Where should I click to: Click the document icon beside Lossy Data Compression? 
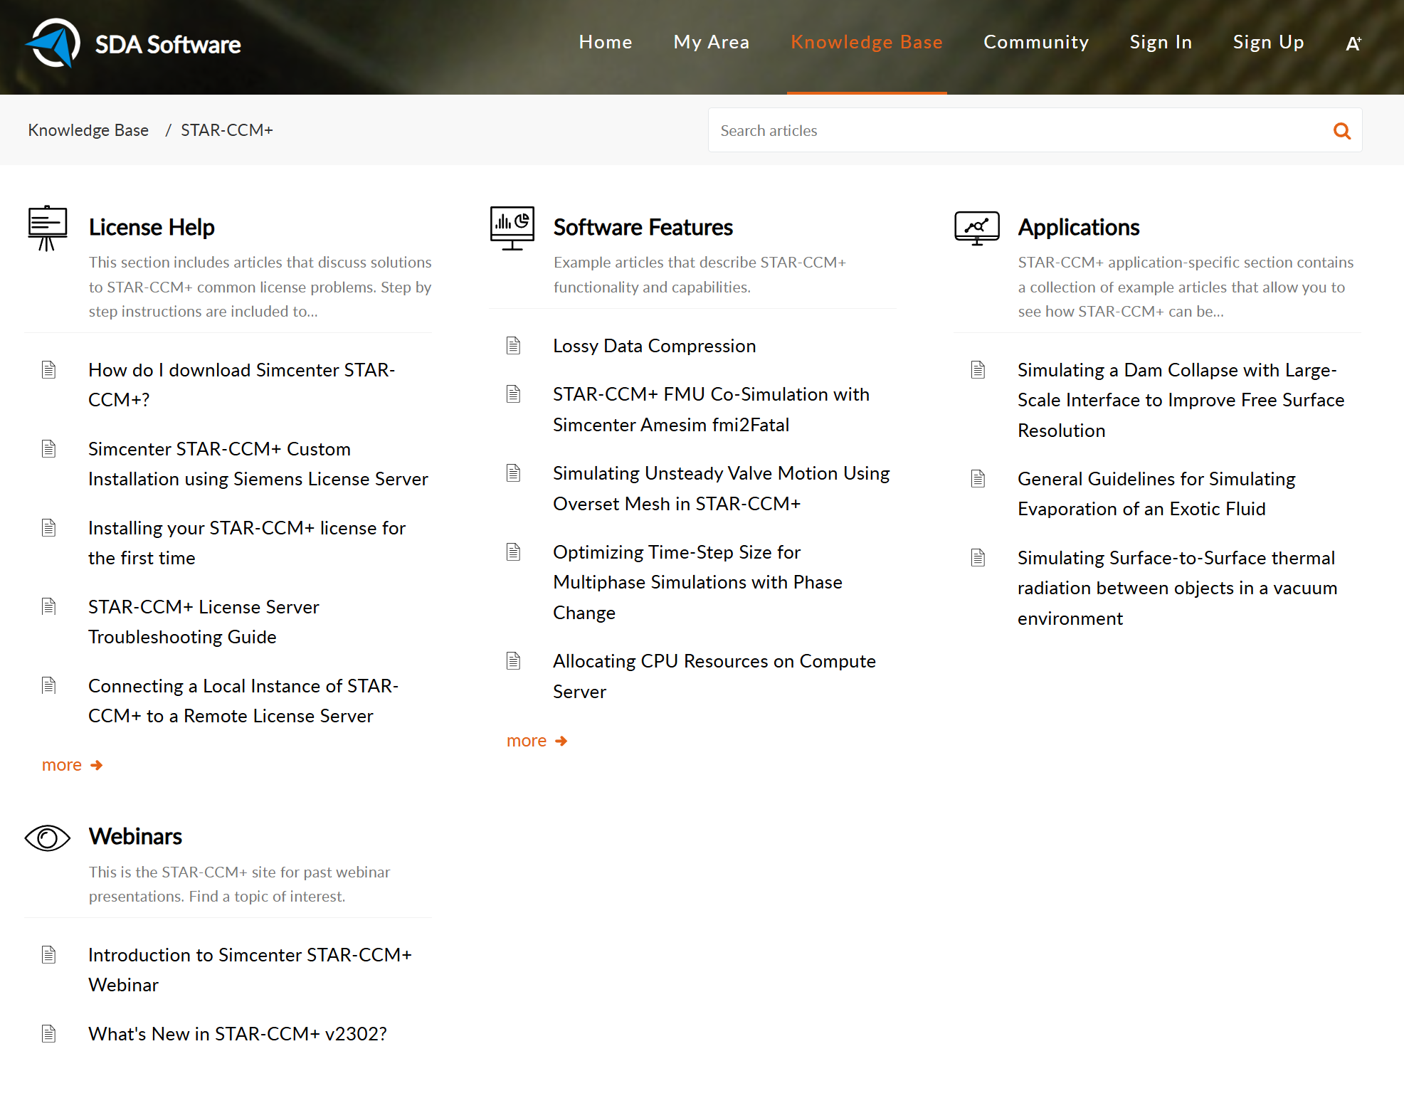pos(513,345)
